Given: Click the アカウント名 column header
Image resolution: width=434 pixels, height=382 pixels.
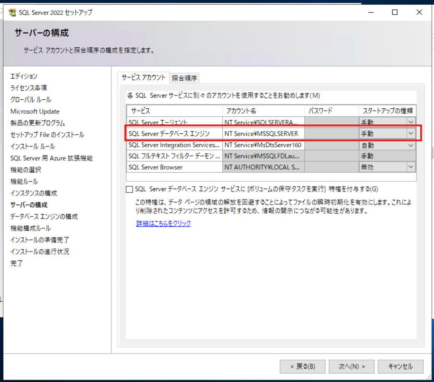Looking at the screenshot, I should click(x=263, y=111).
